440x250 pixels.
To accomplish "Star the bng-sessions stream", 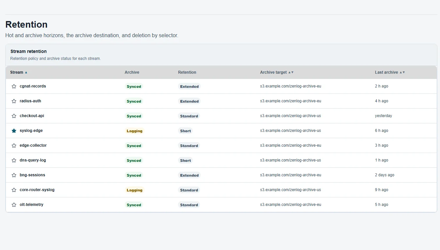I will (x=14, y=175).
